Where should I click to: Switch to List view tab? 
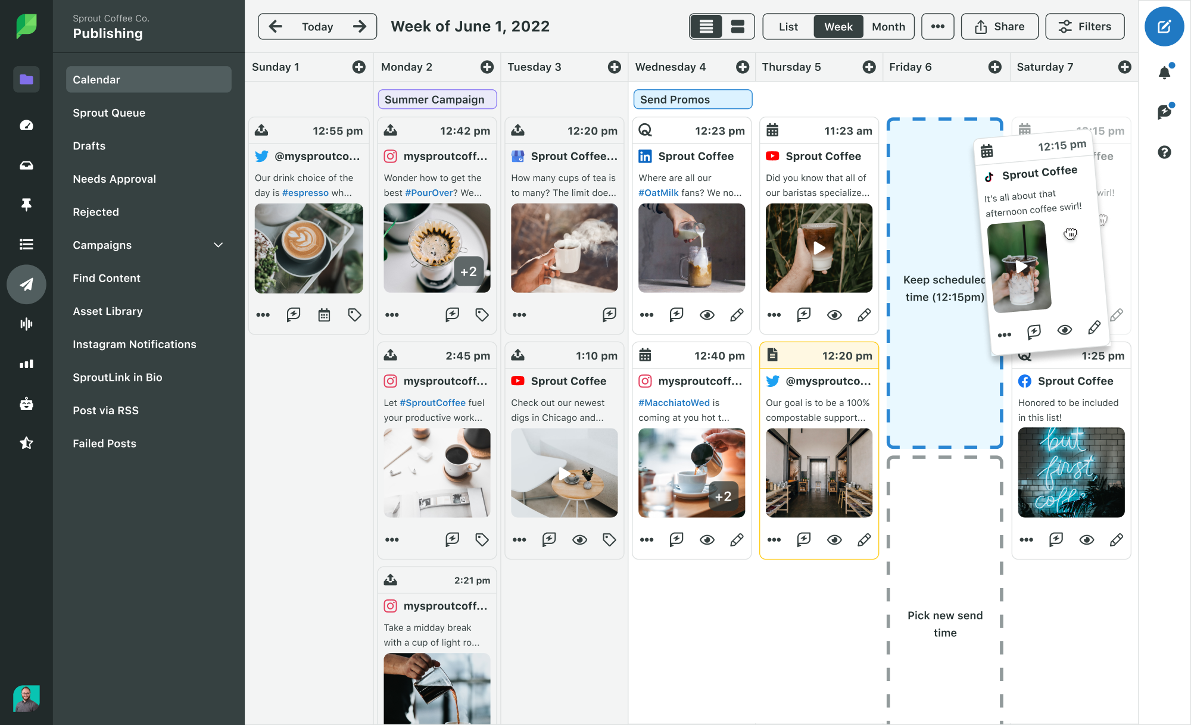(x=785, y=26)
